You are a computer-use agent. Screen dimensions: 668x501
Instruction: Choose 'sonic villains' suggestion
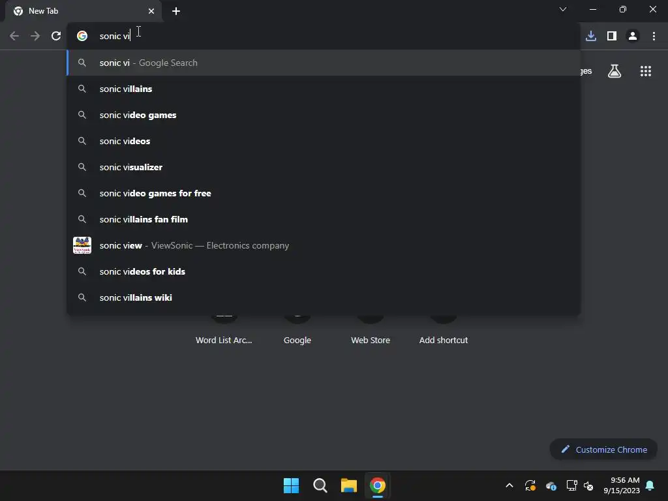pos(324,89)
